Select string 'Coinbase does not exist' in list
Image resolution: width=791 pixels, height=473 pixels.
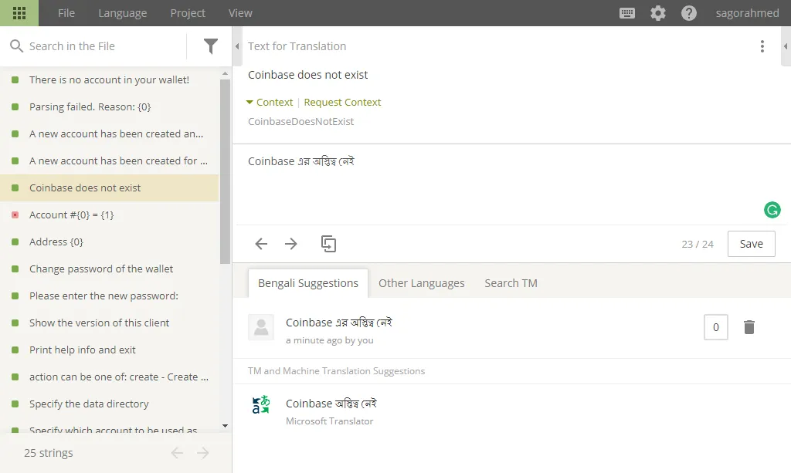coord(109,188)
